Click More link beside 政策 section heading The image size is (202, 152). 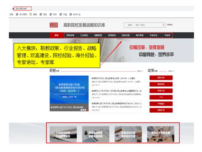tap(172, 71)
